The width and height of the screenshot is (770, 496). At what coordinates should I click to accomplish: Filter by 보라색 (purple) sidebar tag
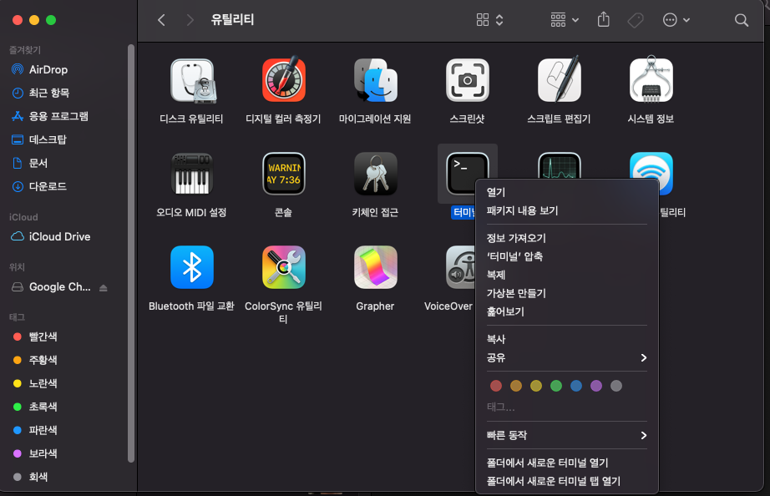[35, 453]
